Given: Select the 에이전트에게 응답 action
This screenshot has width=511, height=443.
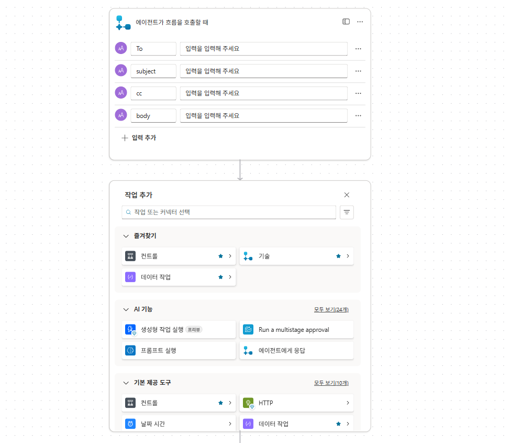Looking at the screenshot, I should (x=296, y=350).
